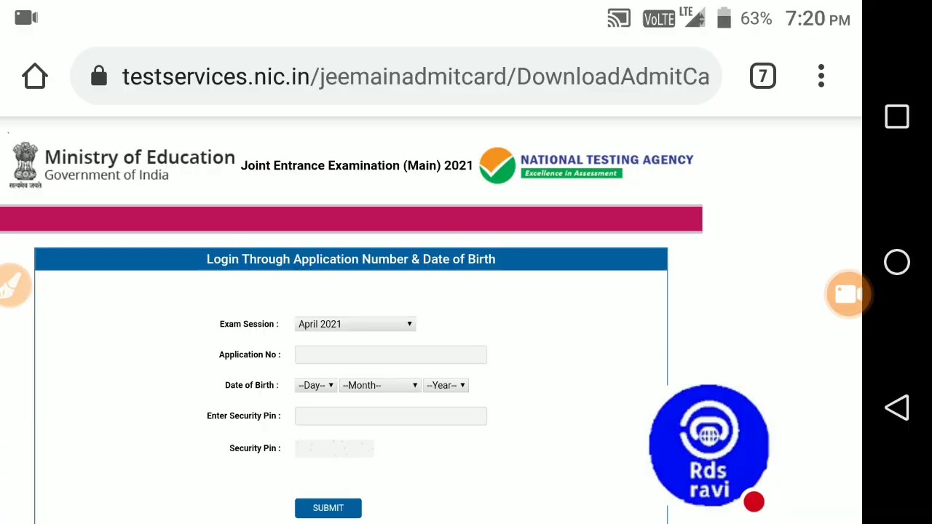Tap the video camera status bar icon

[26, 17]
